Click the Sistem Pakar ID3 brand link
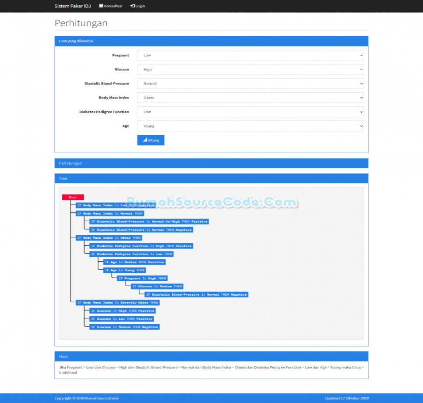The width and height of the screenshot is (423, 403). tap(72, 6)
